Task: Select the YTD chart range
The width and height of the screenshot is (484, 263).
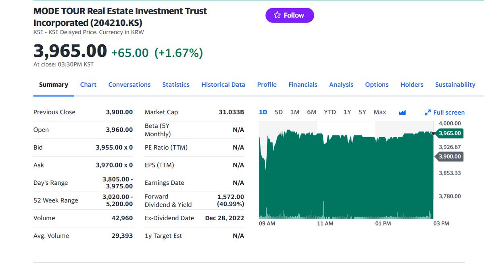Action: [330, 112]
